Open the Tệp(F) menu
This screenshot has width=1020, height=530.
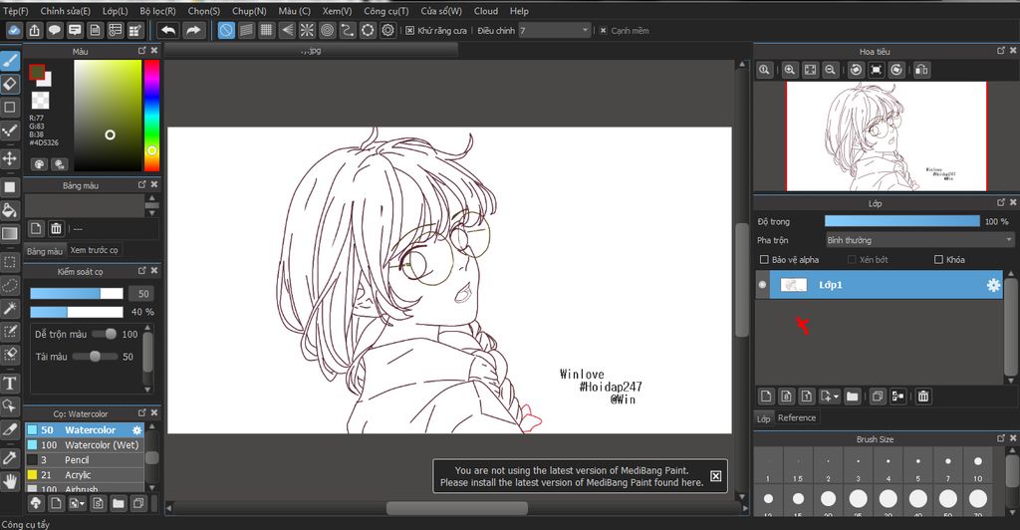click(16, 11)
